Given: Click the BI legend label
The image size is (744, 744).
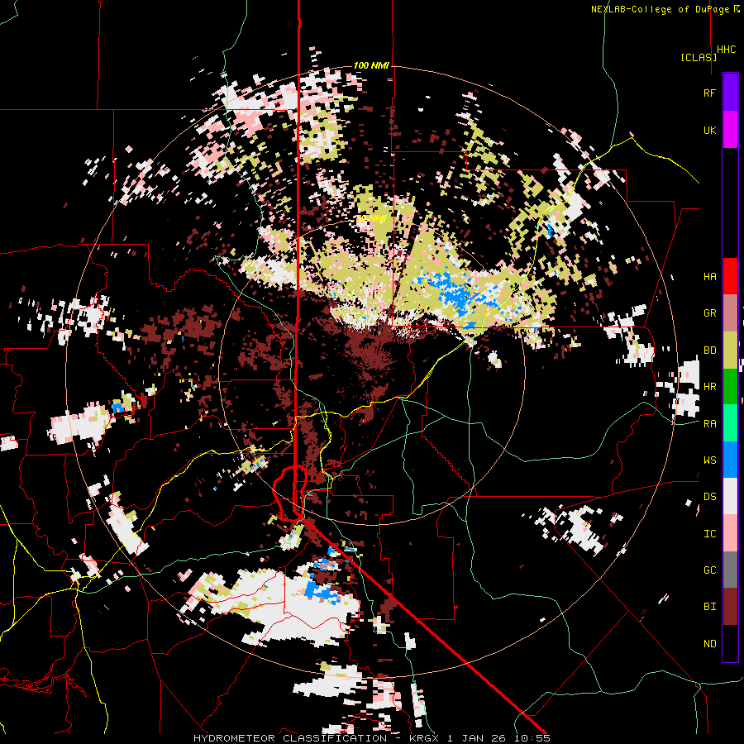Looking at the screenshot, I should click(709, 607).
